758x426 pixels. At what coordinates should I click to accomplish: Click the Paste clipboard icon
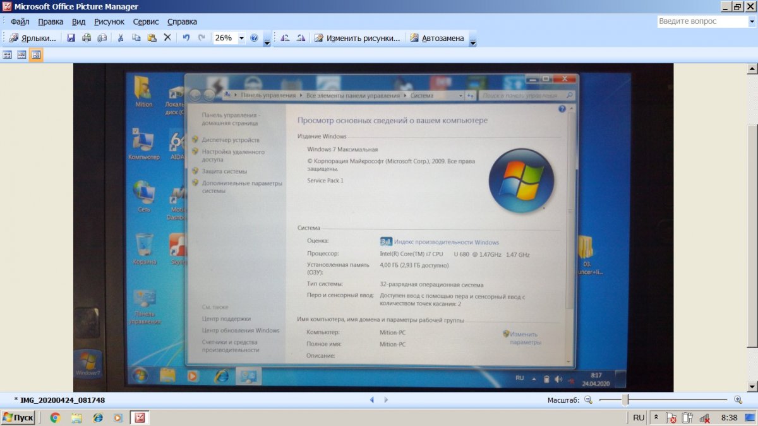pos(152,38)
